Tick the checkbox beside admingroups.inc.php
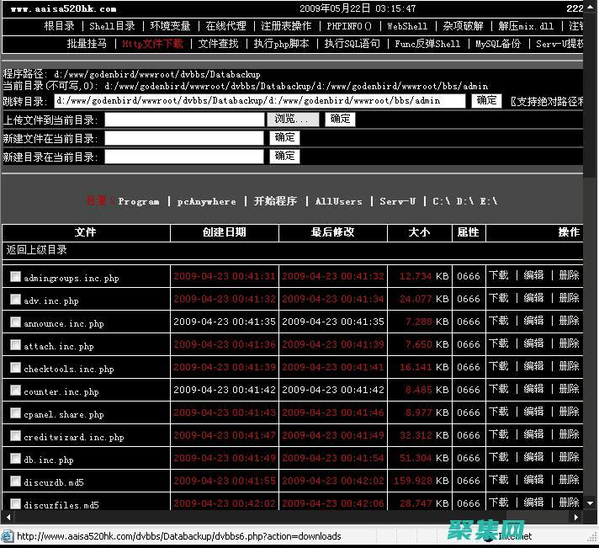The height and width of the screenshot is (548, 599). [15, 277]
